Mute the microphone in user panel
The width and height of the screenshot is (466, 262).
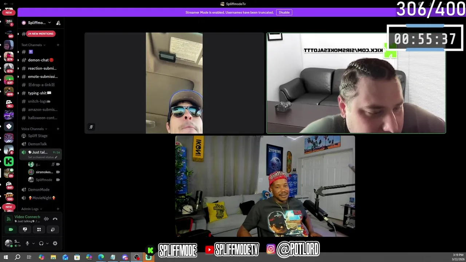coord(27,243)
